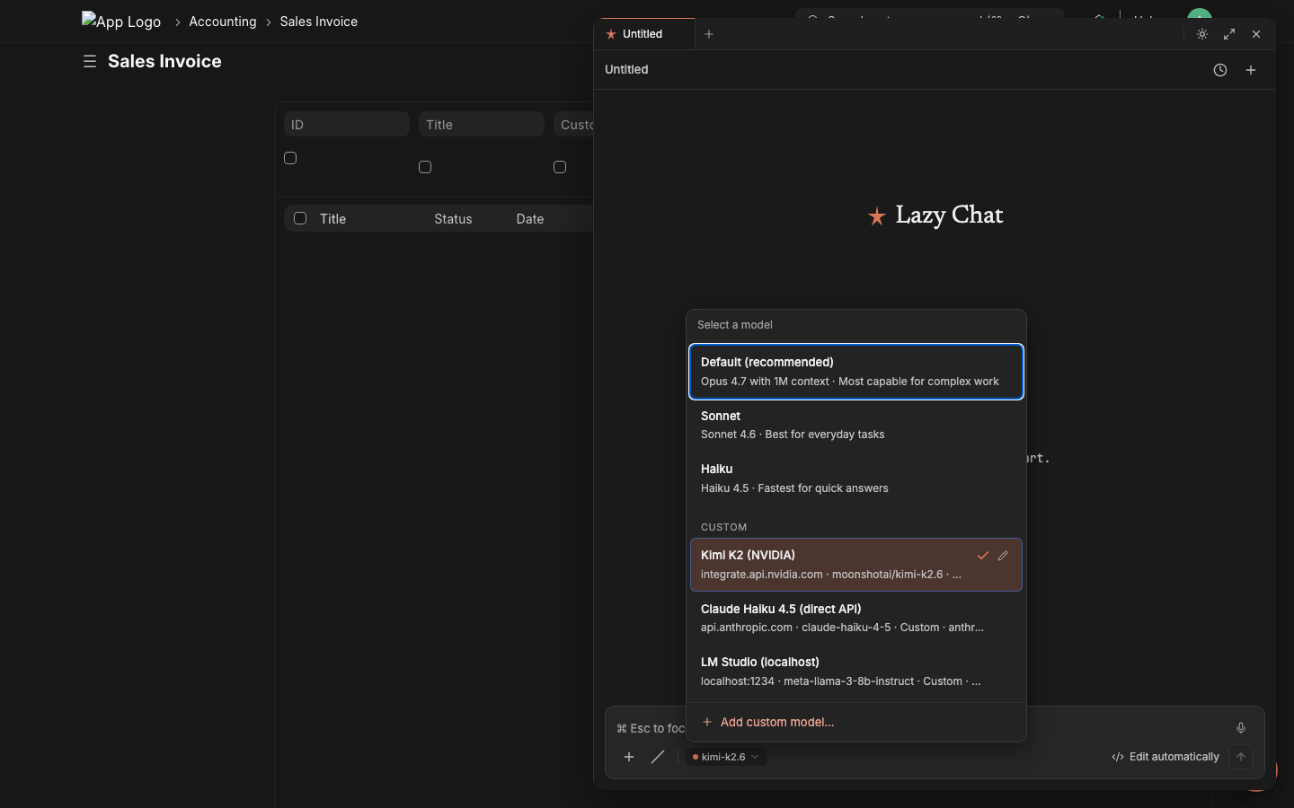
Task: Click the send arrow button
Action: point(1241,757)
